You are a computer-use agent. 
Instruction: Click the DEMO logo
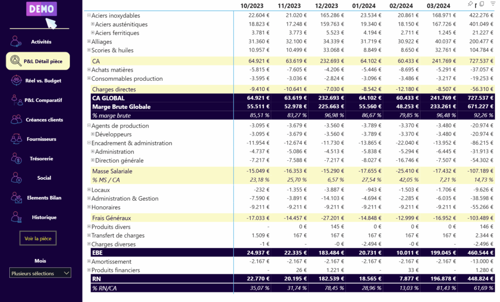pyautogui.click(x=42, y=9)
